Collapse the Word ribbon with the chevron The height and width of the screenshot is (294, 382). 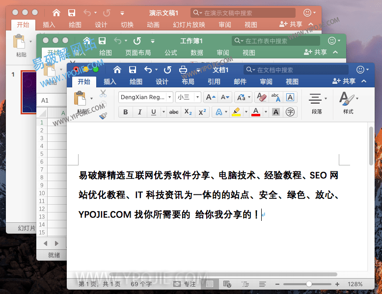click(364, 81)
